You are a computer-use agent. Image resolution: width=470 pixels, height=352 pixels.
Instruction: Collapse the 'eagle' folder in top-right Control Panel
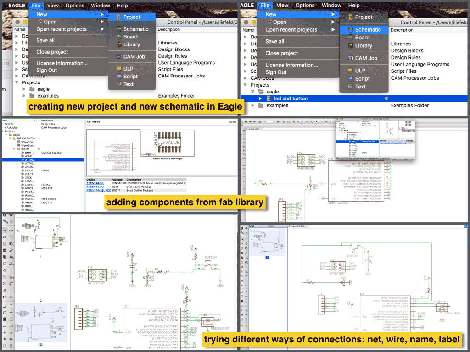click(x=253, y=92)
